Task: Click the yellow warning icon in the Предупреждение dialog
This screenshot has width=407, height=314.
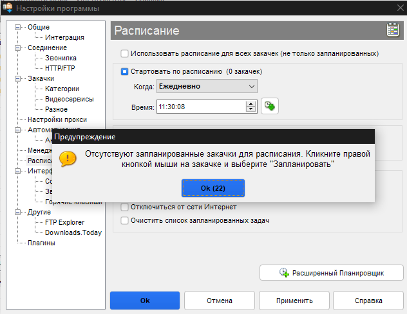Action: point(68,159)
